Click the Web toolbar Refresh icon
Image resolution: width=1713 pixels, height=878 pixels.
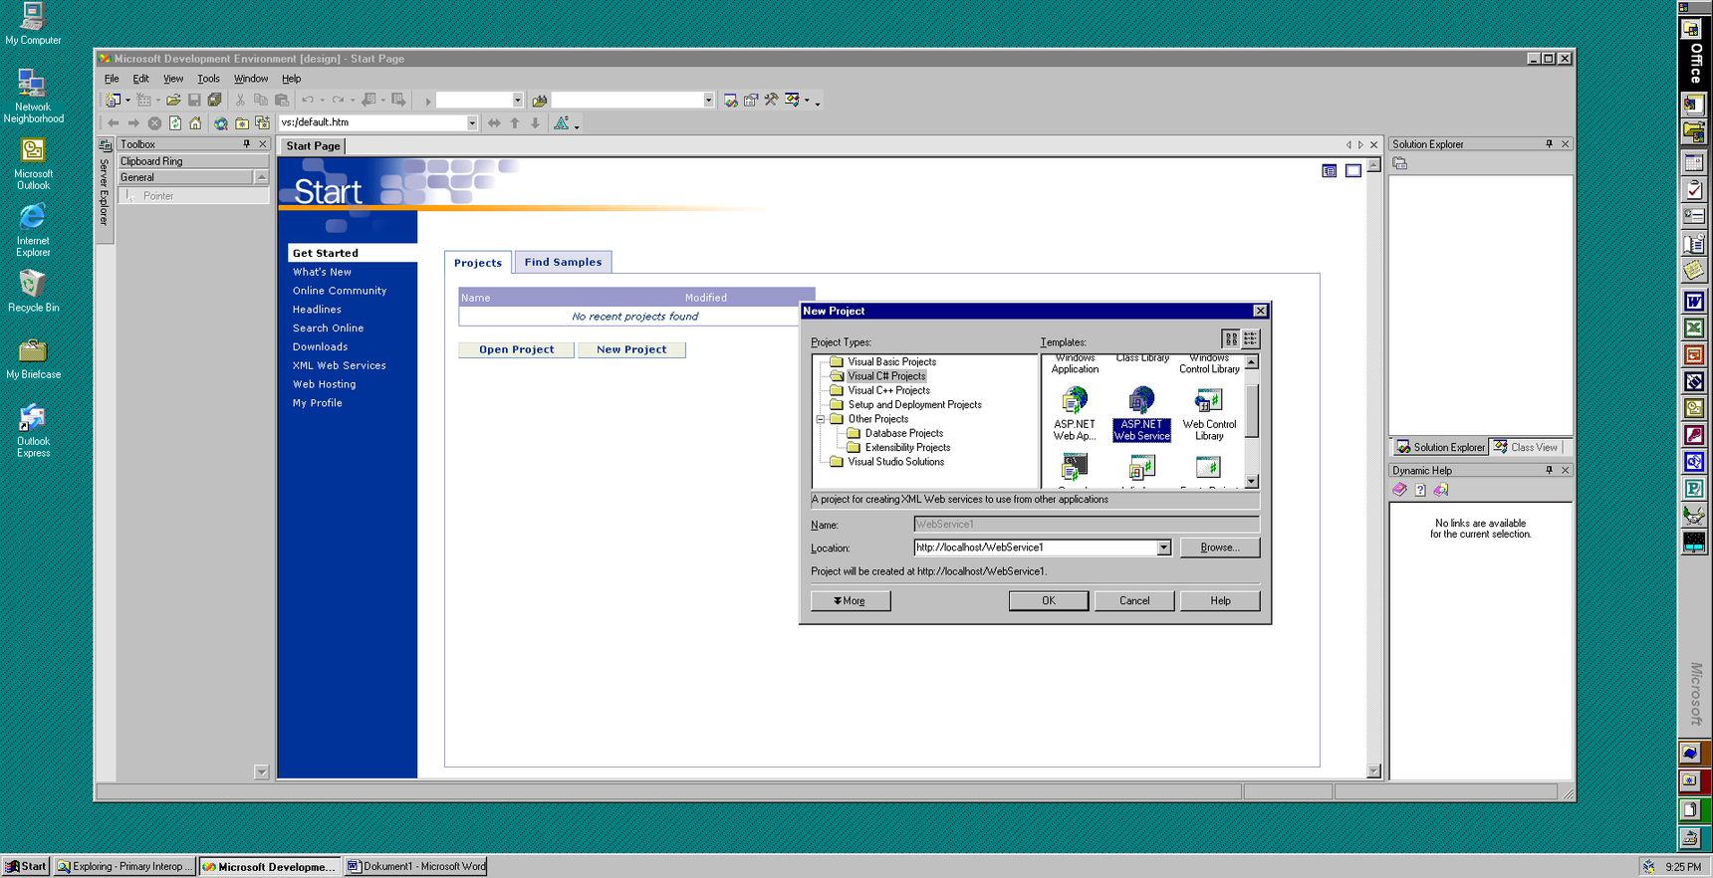click(175, 123)
